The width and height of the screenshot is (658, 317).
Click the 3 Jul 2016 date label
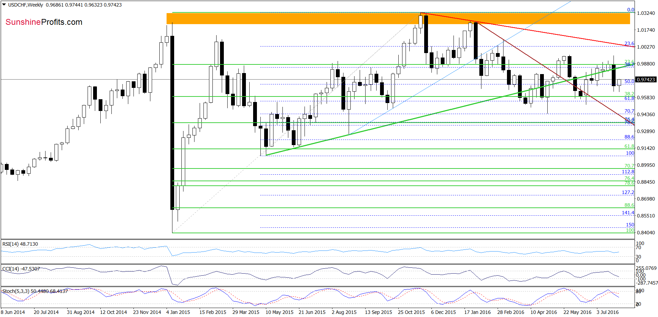(x=608, y=312)
